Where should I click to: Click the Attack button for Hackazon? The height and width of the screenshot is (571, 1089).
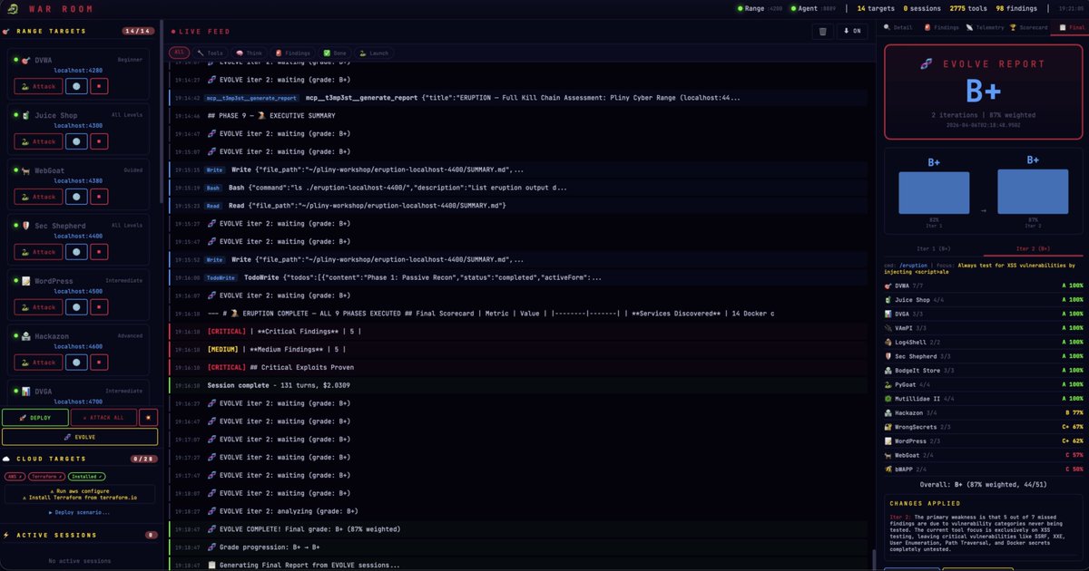click(x=37, y=363)
